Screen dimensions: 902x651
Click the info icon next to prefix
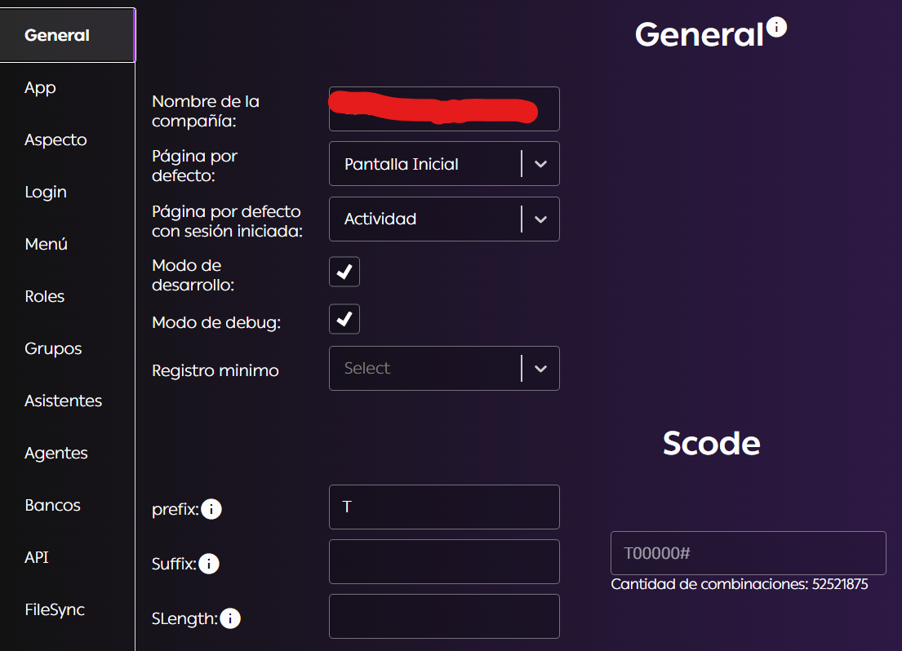(211, 509)
